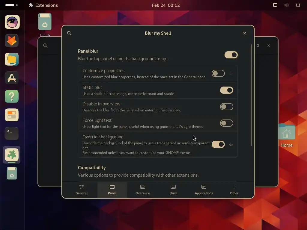
Task: Close the background Extensions window
Action: (x=269, y=46)
